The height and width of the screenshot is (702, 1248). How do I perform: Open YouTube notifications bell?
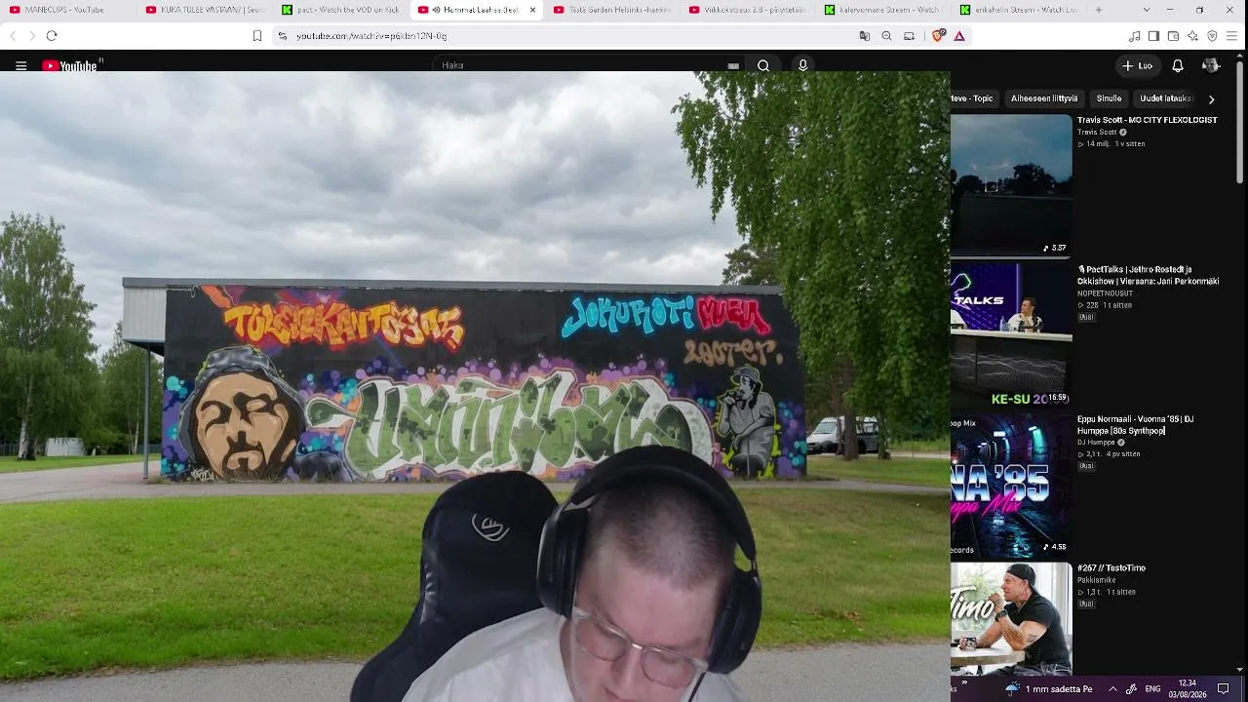[x=1178, y=66]
